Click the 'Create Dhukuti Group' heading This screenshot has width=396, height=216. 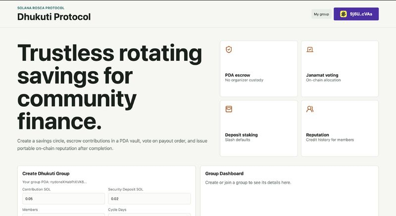[x=46, y=173]
